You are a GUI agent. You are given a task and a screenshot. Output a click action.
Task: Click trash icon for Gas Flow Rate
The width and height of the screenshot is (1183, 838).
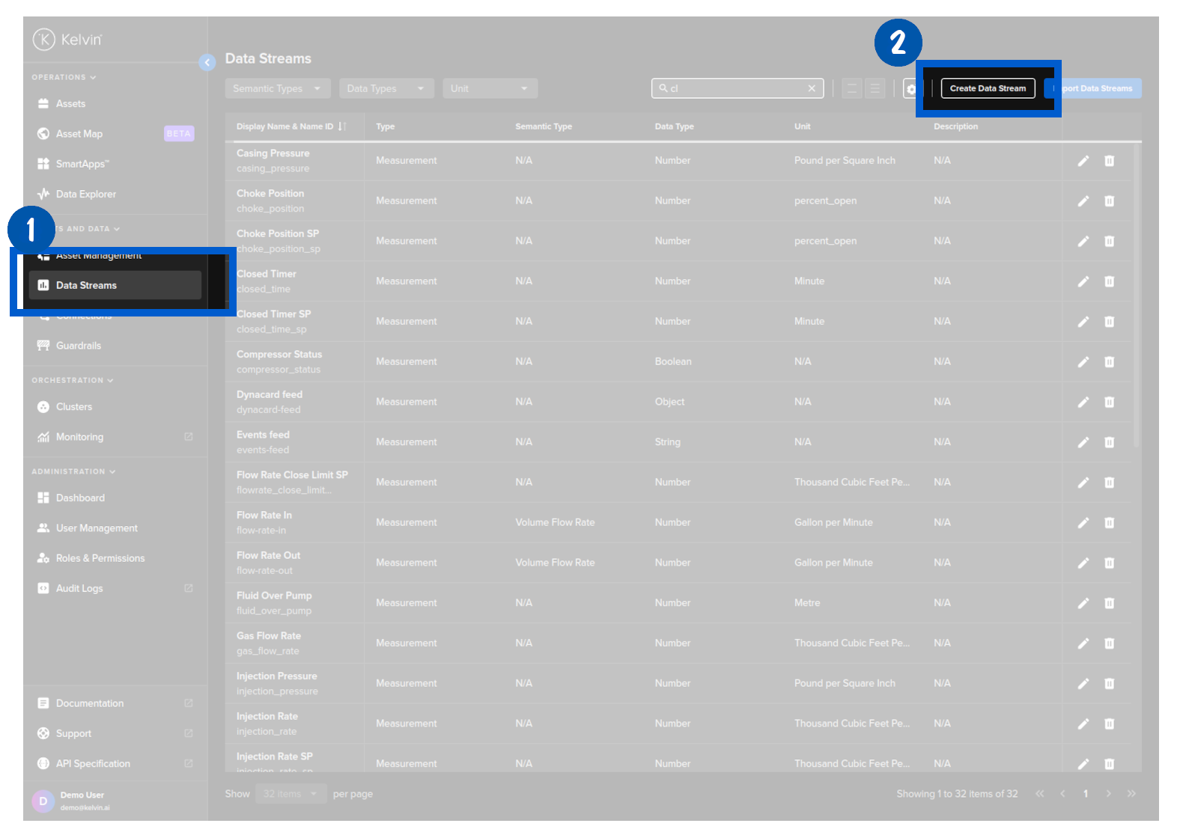tap(1109, 643)
